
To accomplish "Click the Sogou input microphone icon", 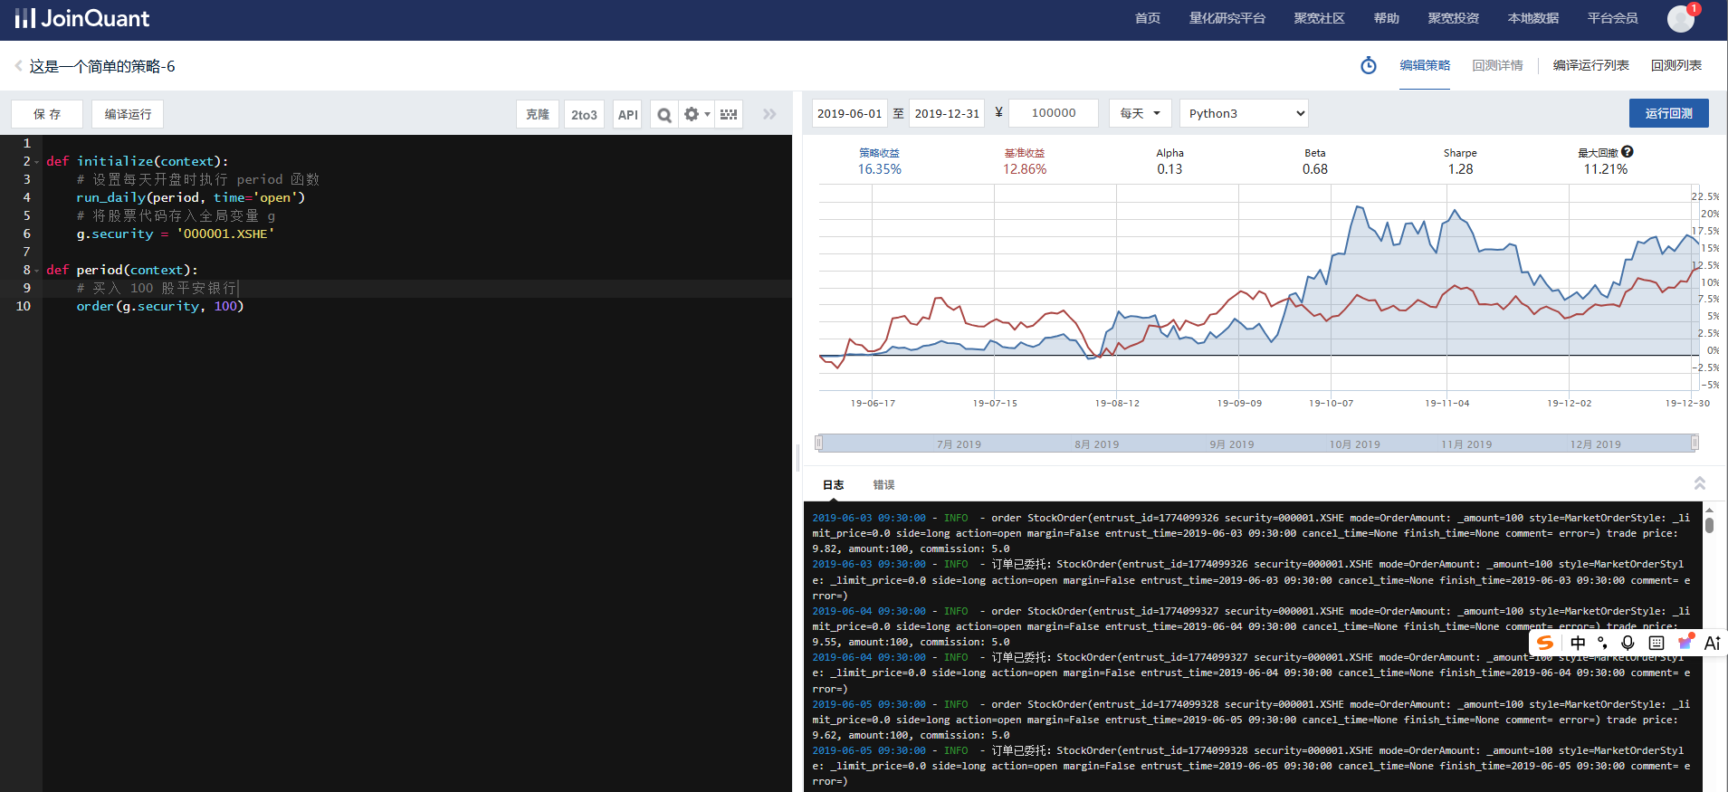I will pyautogui.click(x=1628, y=643).
